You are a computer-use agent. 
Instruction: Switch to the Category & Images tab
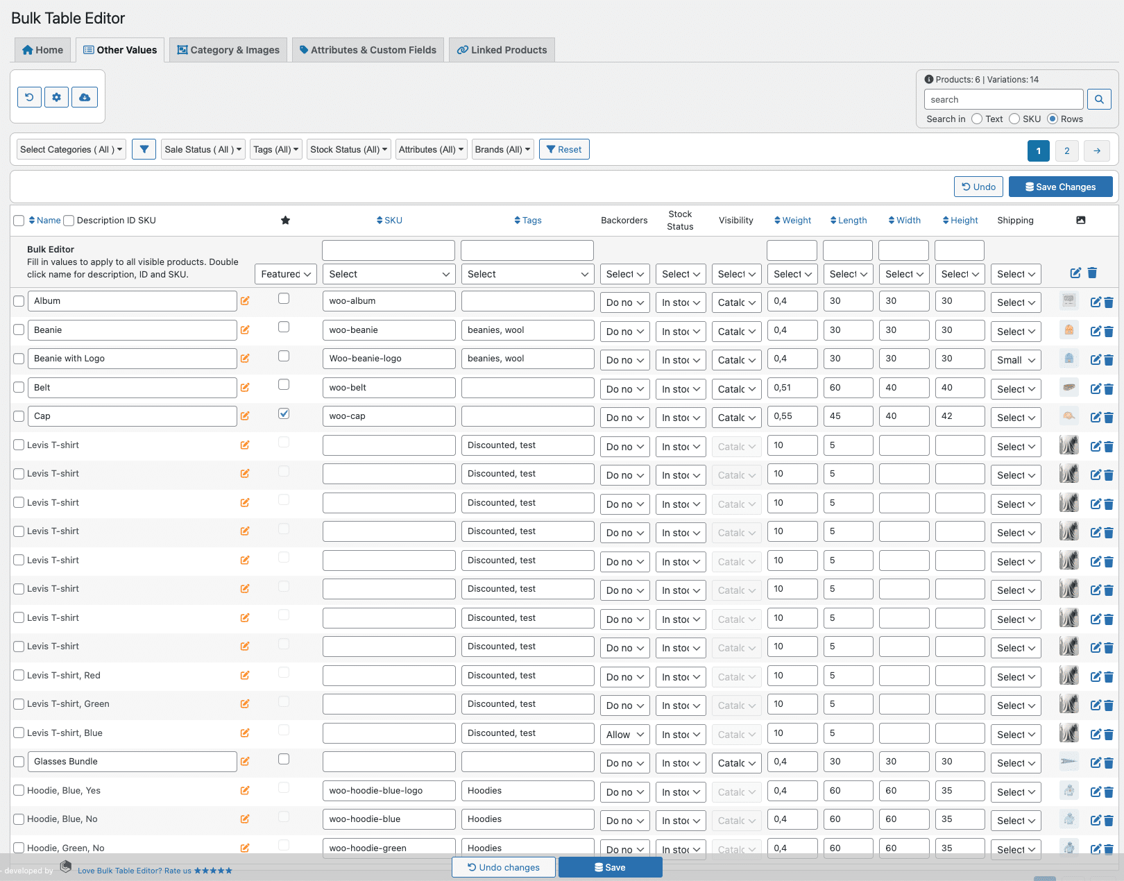click(228, 50)
